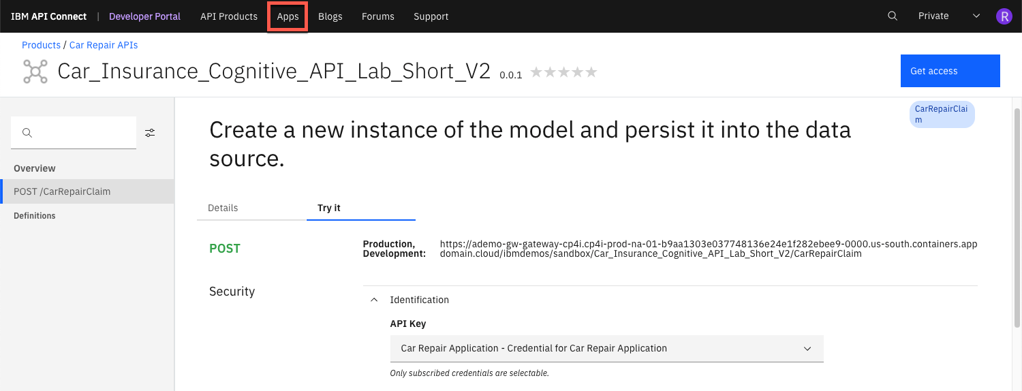Expand the Private catalog dropdown

pos(948,16)
